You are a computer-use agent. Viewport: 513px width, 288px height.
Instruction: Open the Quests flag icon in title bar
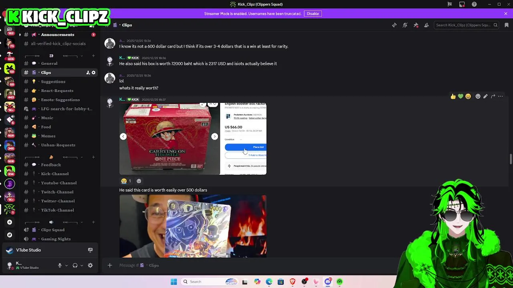[x=450, y=4]
